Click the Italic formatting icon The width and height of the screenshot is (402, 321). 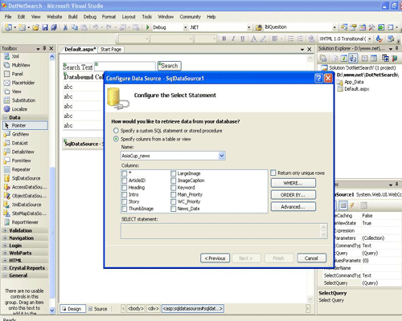(233, 39)
